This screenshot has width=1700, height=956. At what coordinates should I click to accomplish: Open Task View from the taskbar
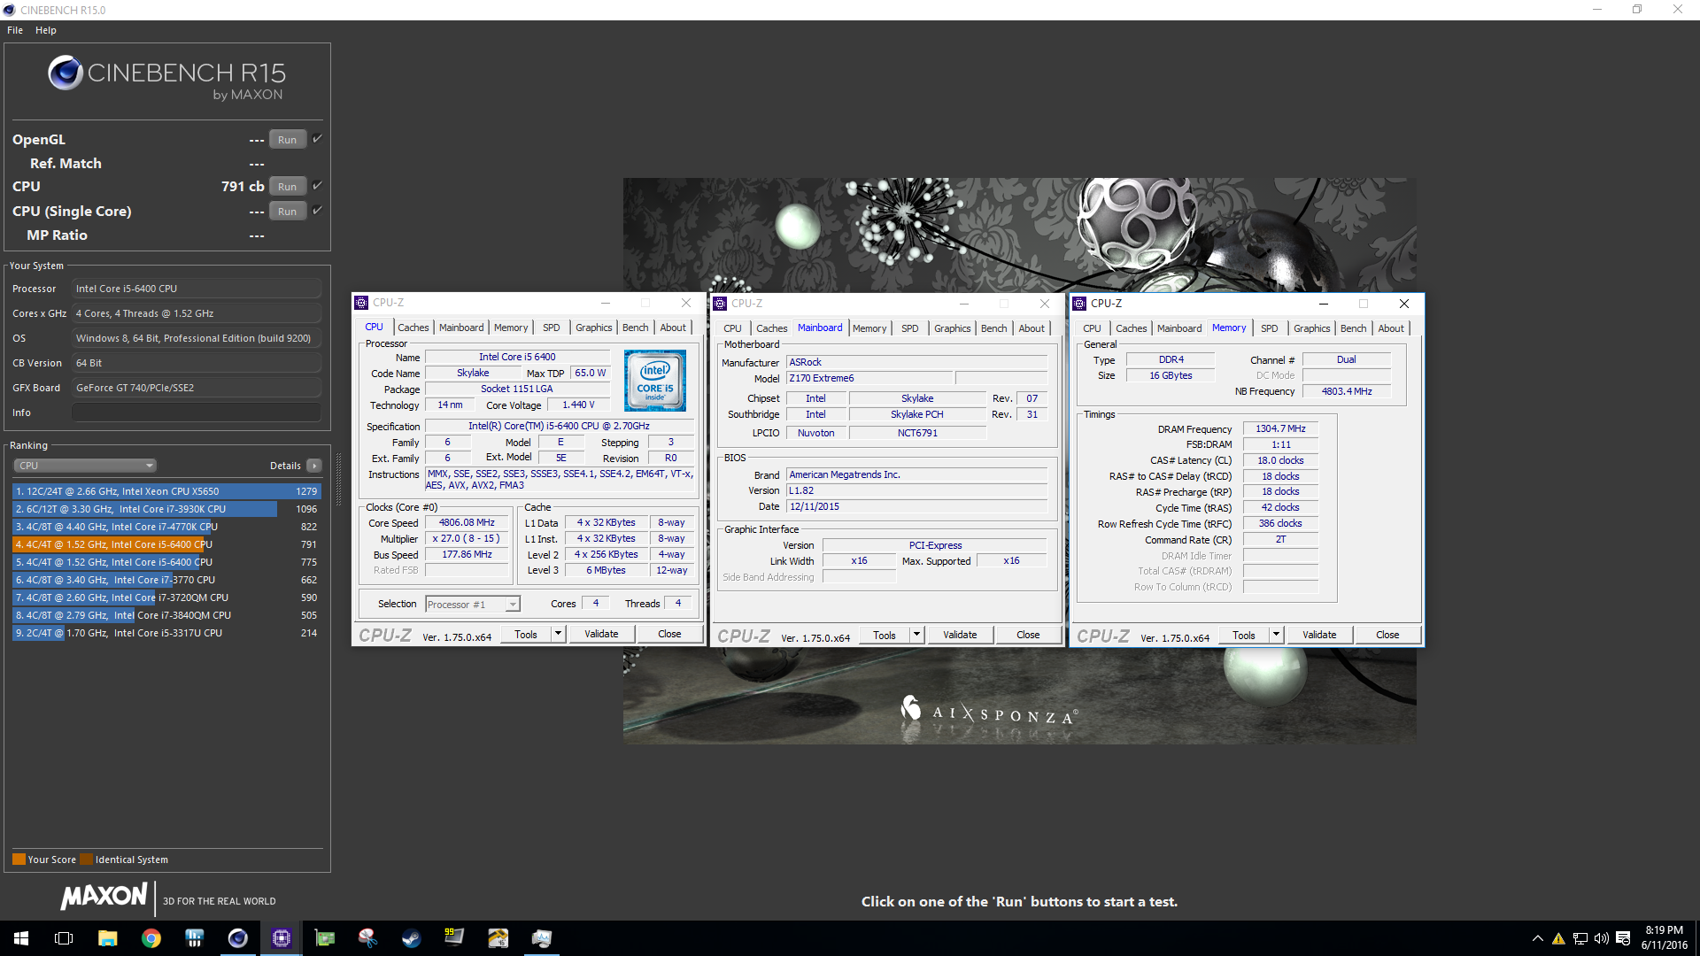[64, 938]
